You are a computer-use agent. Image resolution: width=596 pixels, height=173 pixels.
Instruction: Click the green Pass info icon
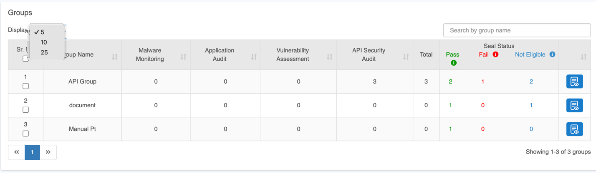(x=453, y=63)
